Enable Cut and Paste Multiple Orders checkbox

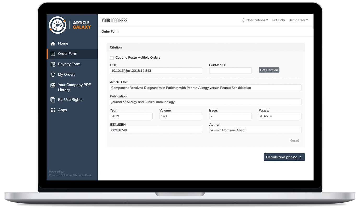coord(112,58)
